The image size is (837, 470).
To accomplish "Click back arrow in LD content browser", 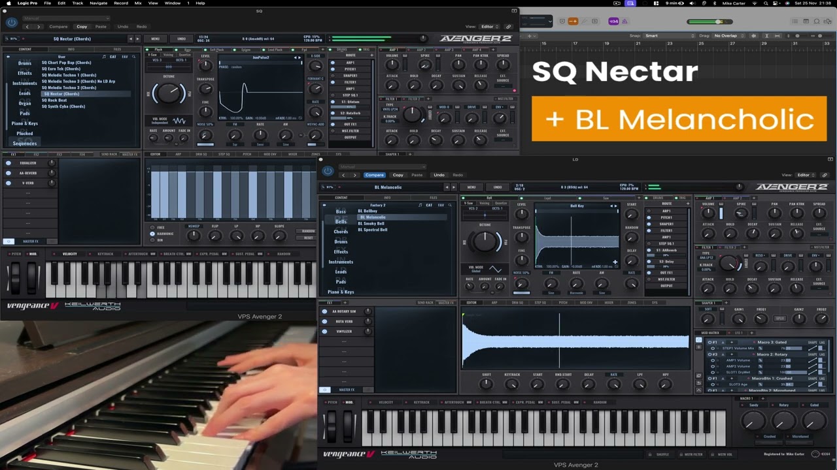I will click(324, 205).
